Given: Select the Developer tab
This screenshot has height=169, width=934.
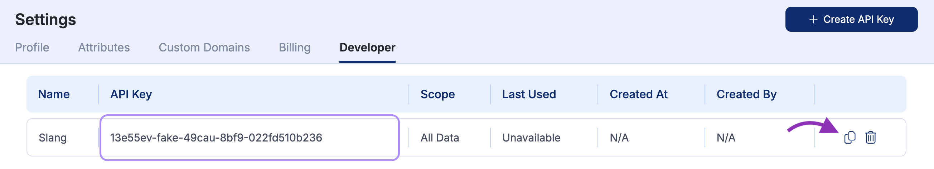Looking at the screenshot, I should [367, 48].
